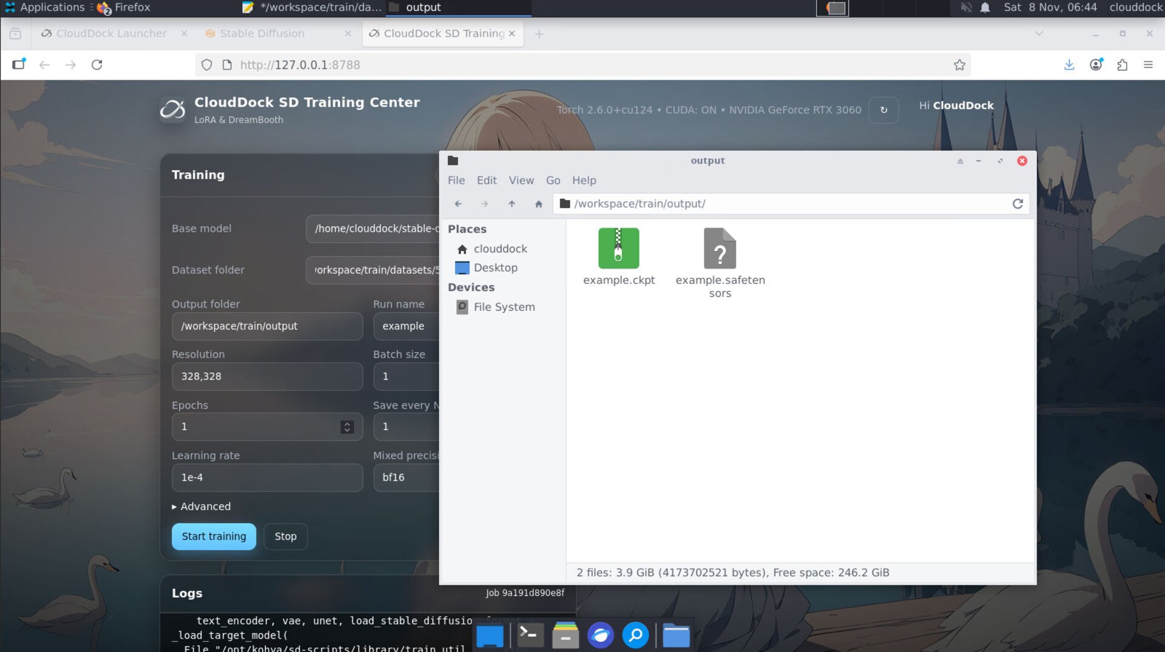Viewport: 1165px width, 652px height.
Task: Expand the Advanced training options
Action: (201, 506)
